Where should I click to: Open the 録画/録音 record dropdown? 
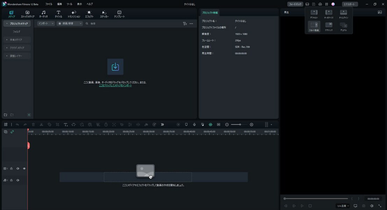[70, 23]
